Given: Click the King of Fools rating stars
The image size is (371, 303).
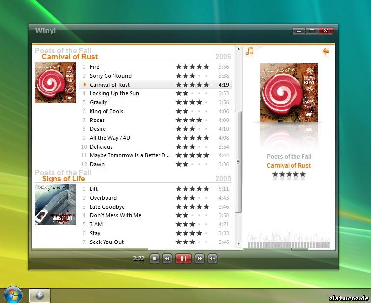Looking at the screenshot, I should click(x=192, y=111).
